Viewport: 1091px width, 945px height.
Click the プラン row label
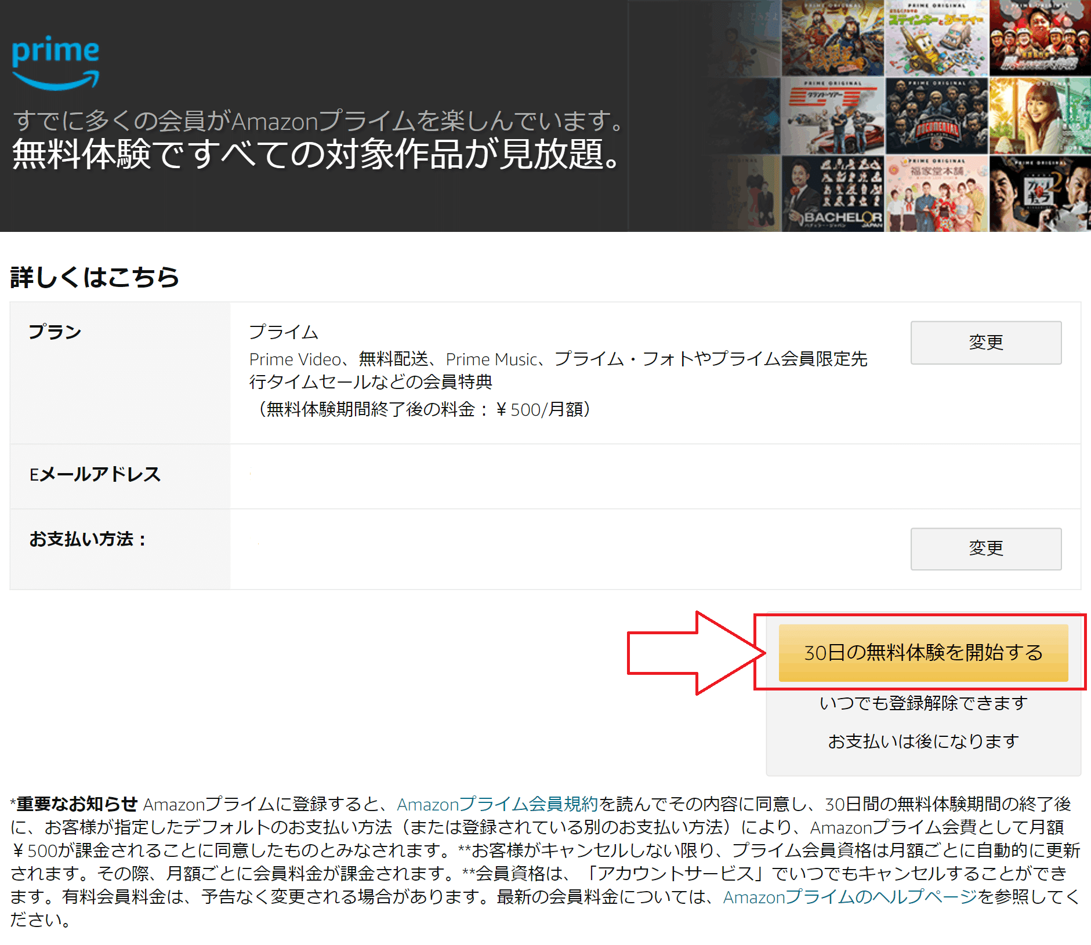55,332
